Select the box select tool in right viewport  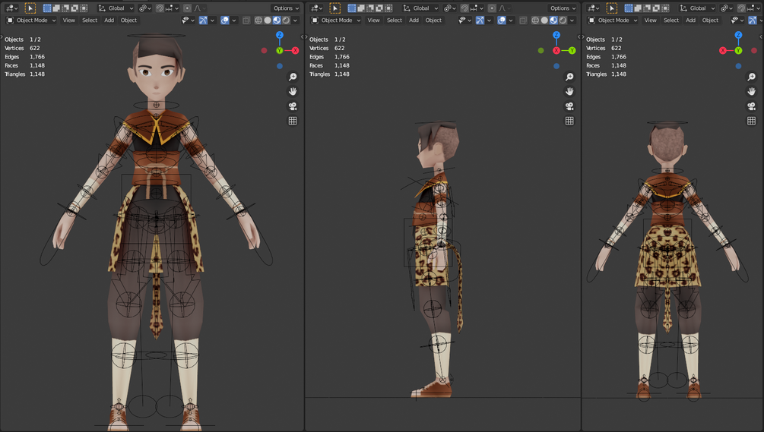pos(611,8)
